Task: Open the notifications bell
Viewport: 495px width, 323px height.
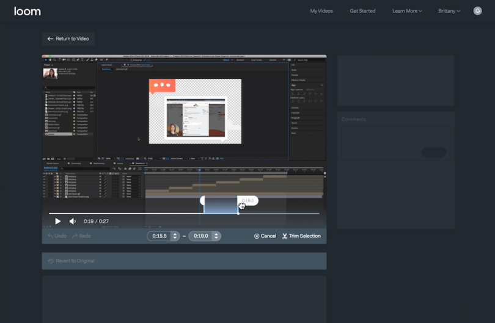Action: coord(478,11)
